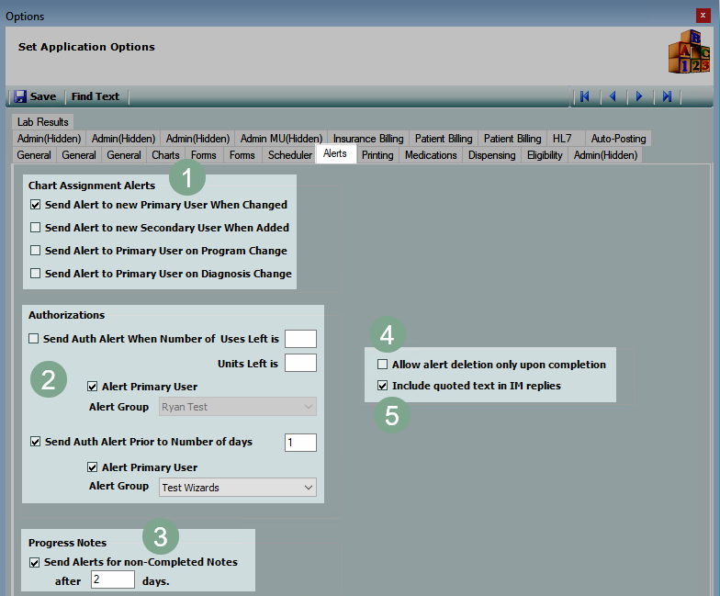The image size is (720, 596).
Task: Click the next record arrow icon
Action: click(x=639, y=96)
